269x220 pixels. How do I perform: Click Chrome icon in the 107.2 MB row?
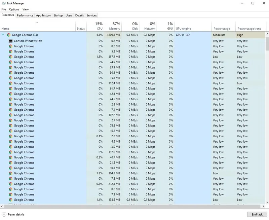[x=10, y=115]
